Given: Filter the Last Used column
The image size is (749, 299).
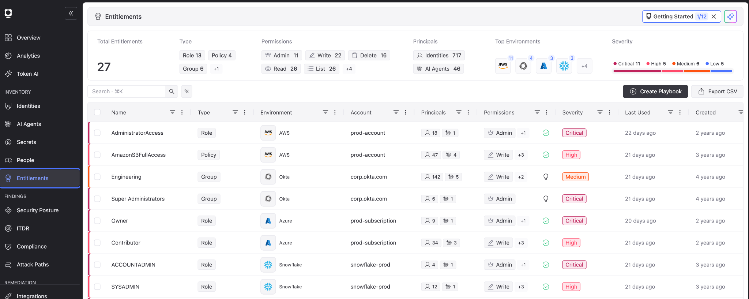Looking at the screenshot, I should pyautogui.click(x=670, y=112).
